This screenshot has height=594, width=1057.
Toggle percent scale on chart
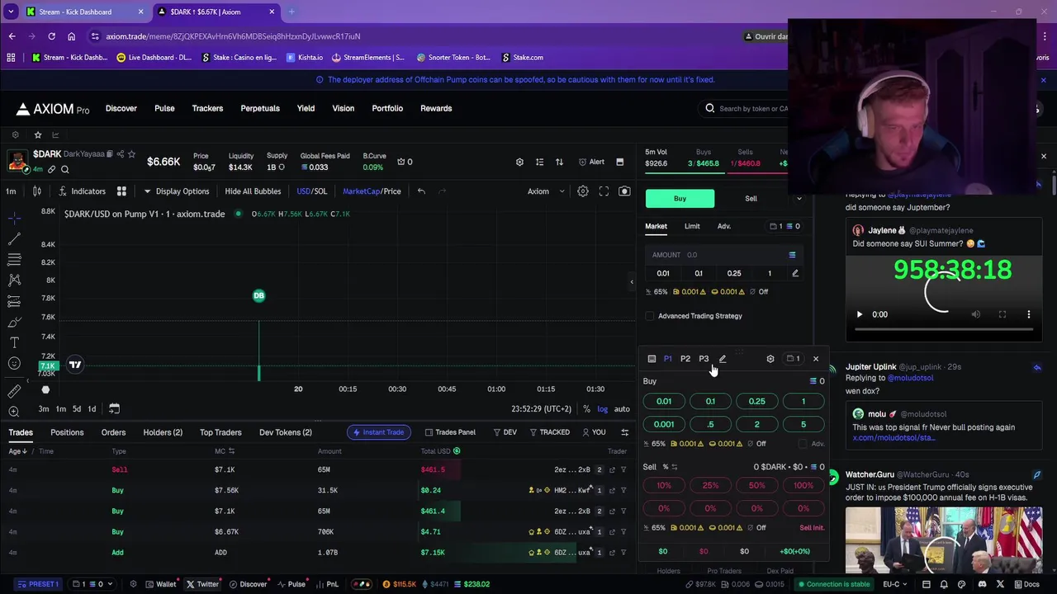tap(586, 409)
